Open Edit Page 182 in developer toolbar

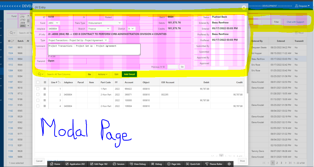click(99, 164)
